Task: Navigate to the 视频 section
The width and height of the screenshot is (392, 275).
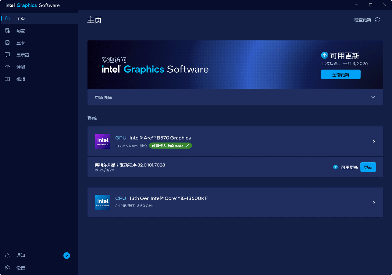Action: pyautogui.click(x=40, y=79)
